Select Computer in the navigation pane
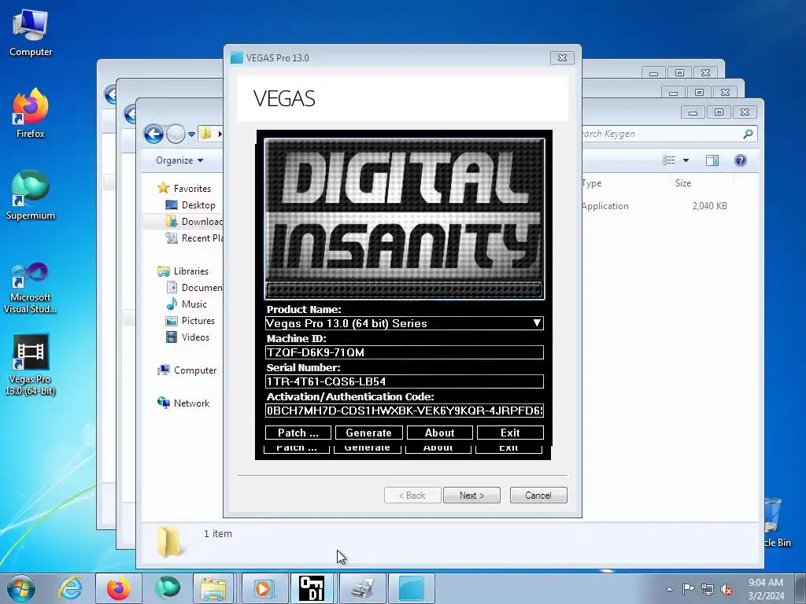 pyautogui.click(x=195, y=370)
